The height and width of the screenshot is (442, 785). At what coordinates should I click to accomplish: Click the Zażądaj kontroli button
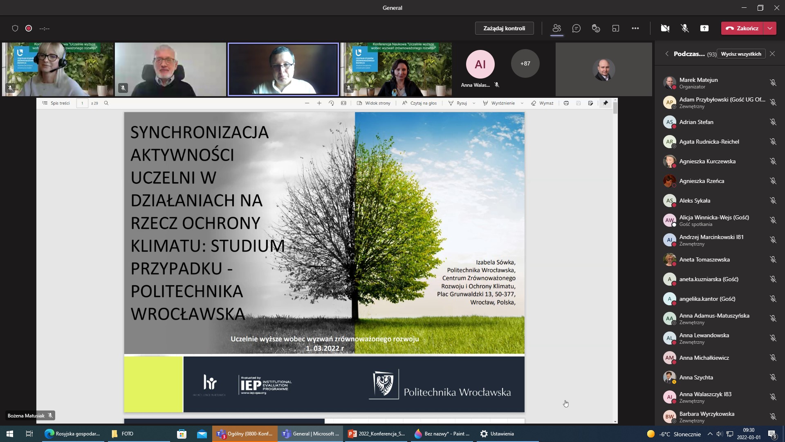tap(504, 28)
